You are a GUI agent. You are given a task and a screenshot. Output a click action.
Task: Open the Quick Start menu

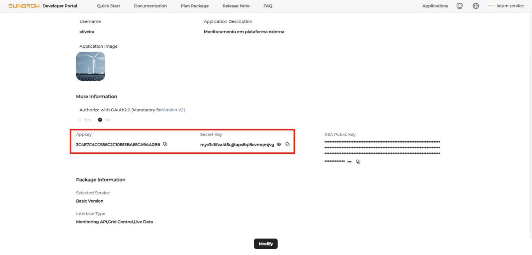click(108, 6)
